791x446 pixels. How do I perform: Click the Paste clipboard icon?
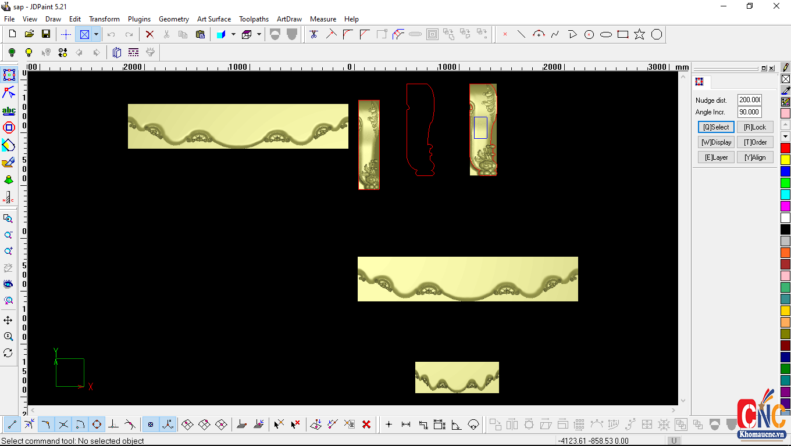(x=201, y=34)
